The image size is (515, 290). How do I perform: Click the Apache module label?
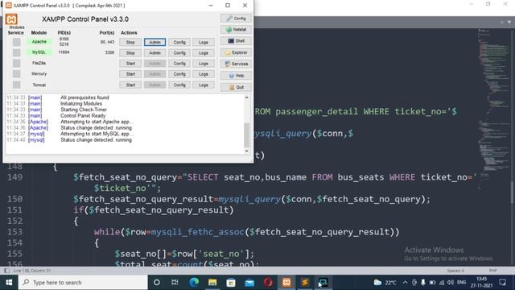pos(39,42)
